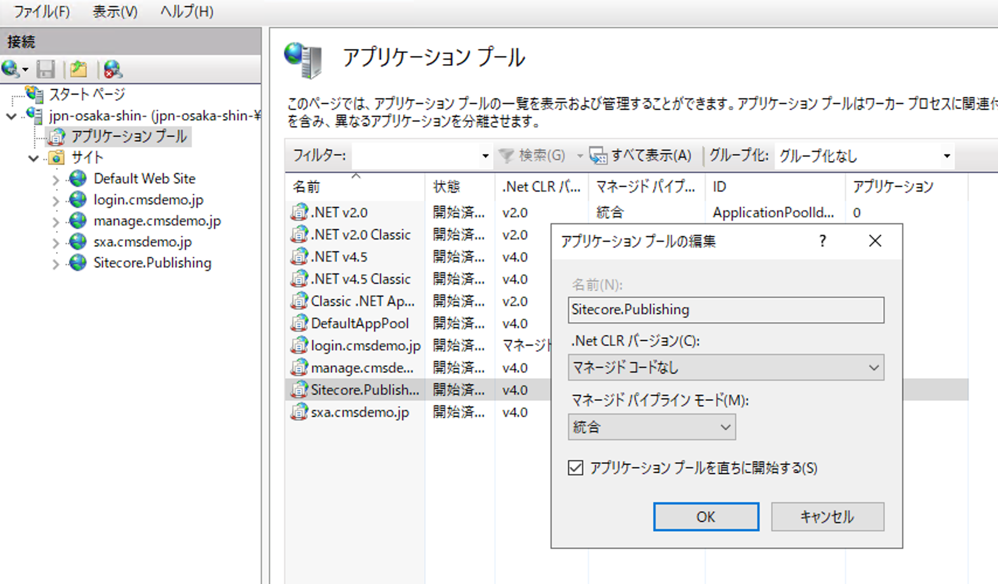Open the 表示(V) menu
This screenshot has width=998, height=584.
(x=115, y=12)
